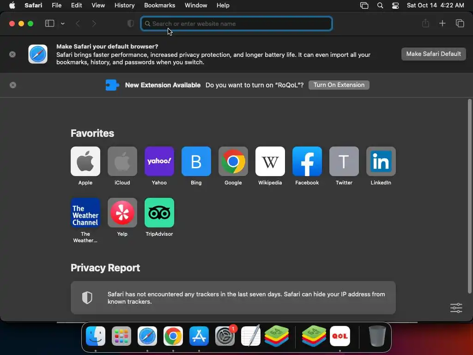Open the Twitter favorite tile
This screenshot has height=355, width=473.
(344, 161)
